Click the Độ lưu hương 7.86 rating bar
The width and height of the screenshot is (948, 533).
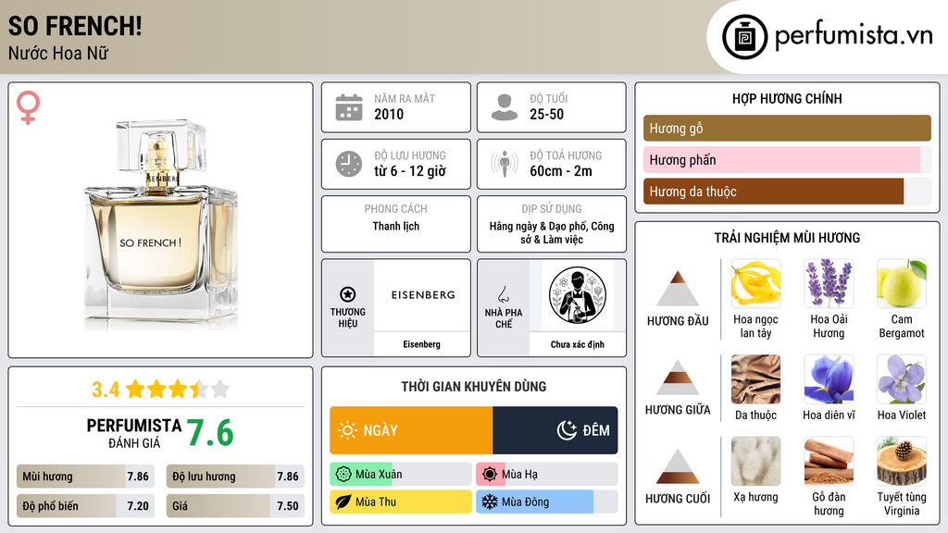pyautogui.click(x=235, y=477)
